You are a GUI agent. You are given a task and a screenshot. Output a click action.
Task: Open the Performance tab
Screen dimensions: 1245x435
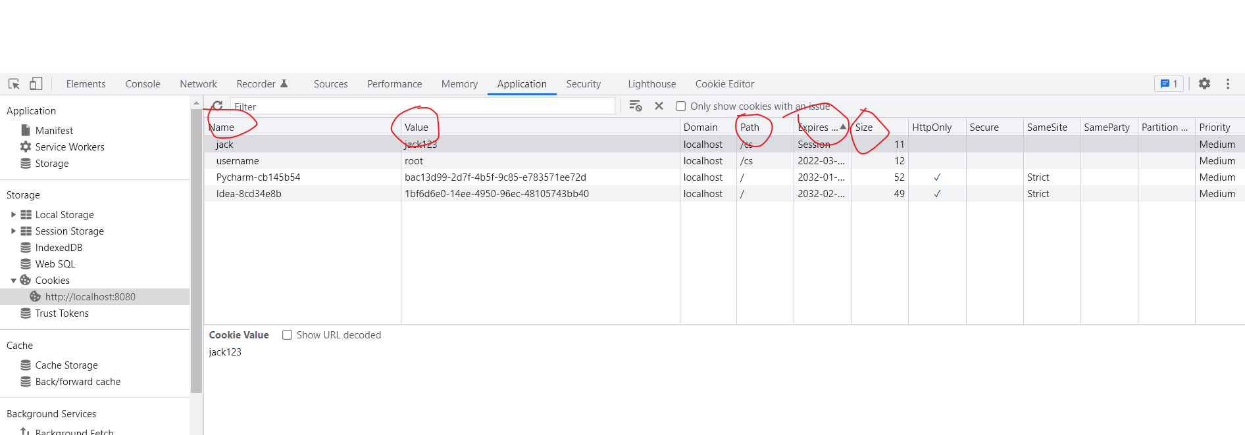click(395, 83)
